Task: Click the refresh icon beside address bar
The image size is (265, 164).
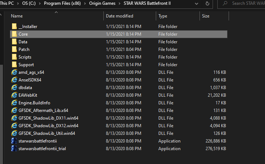Action: 208,4
